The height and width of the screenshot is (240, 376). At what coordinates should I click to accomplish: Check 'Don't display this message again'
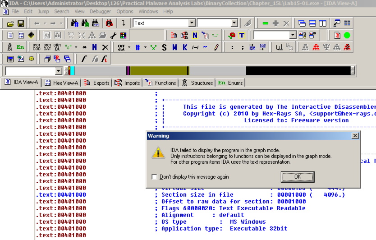pyautogui.click(x=154, y=177)
